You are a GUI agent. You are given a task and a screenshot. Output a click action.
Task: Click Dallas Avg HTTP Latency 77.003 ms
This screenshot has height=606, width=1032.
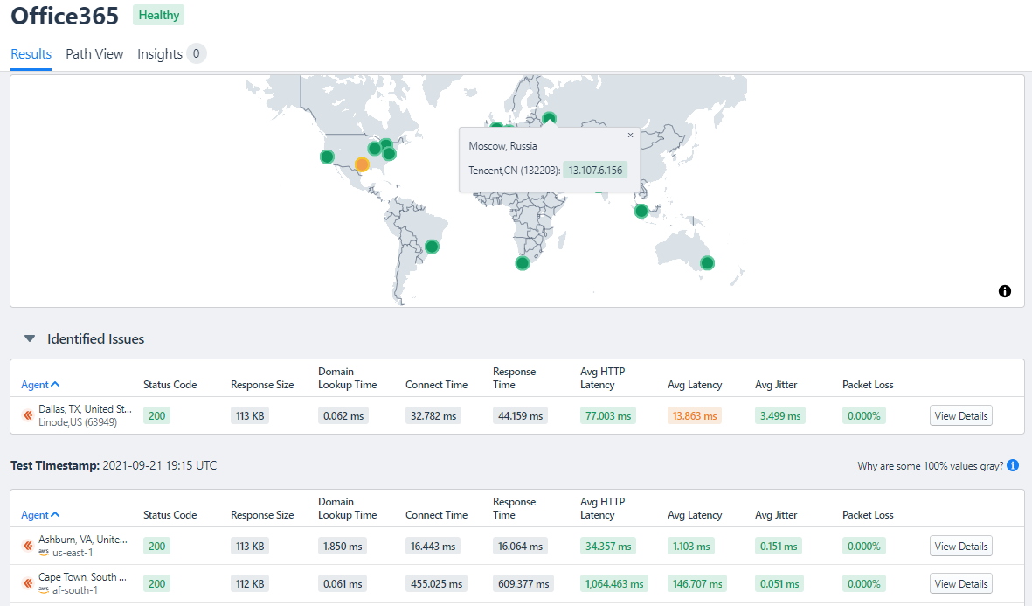(608, 415)
